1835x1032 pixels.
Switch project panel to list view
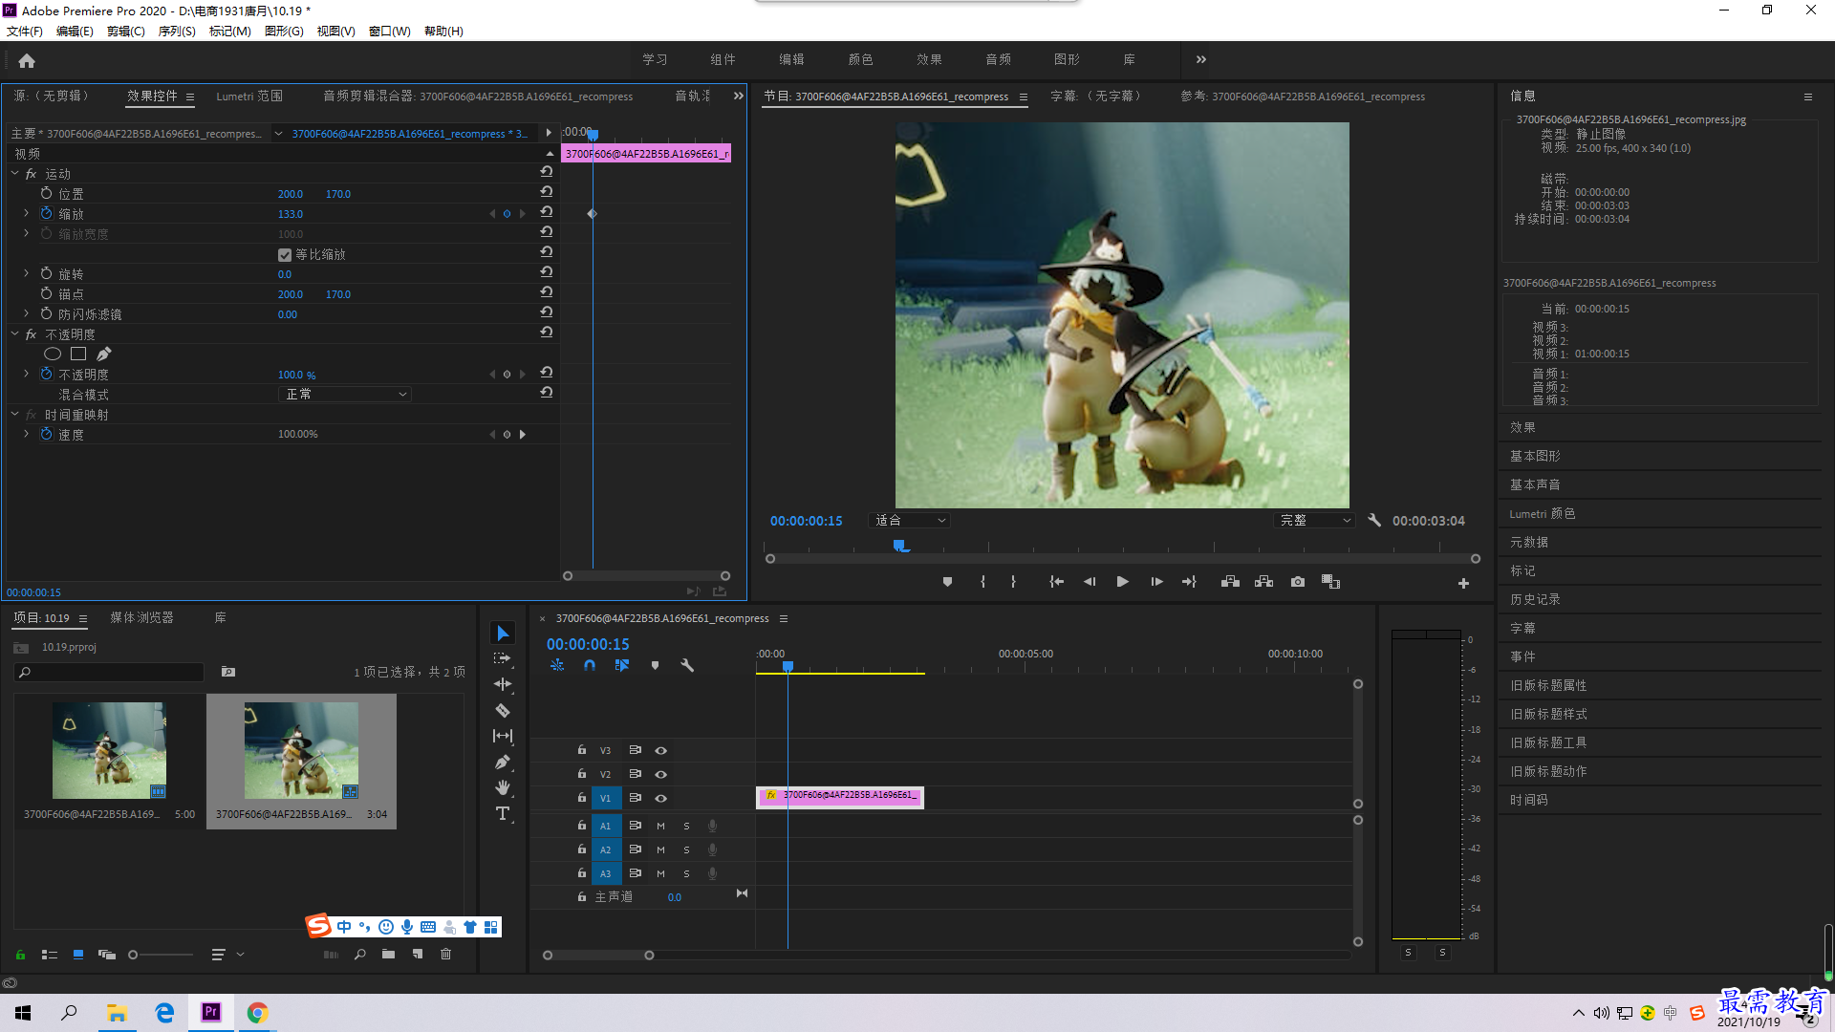point(50,955)
